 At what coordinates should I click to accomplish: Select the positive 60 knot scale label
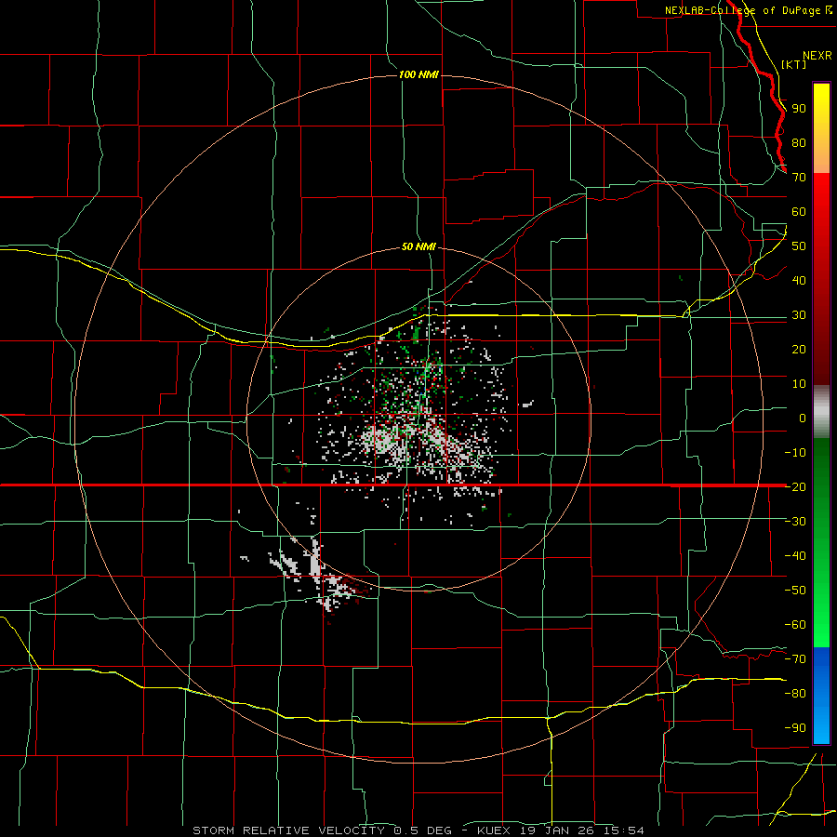point(799,212)
